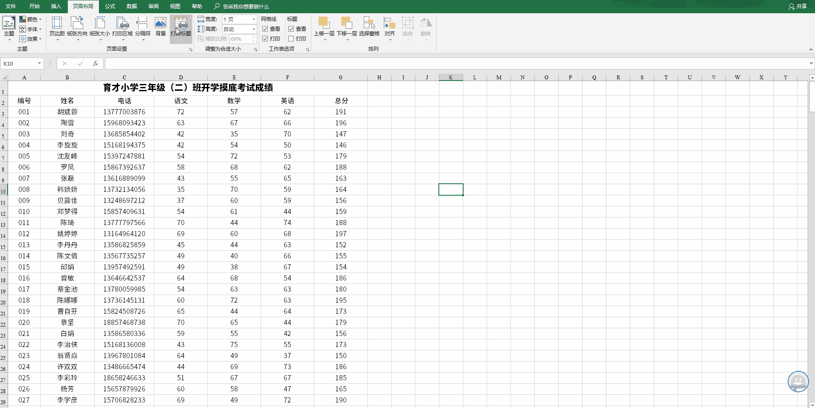
Task: Click the 打印区域 print area icon
Action: (x=122, y=26)
